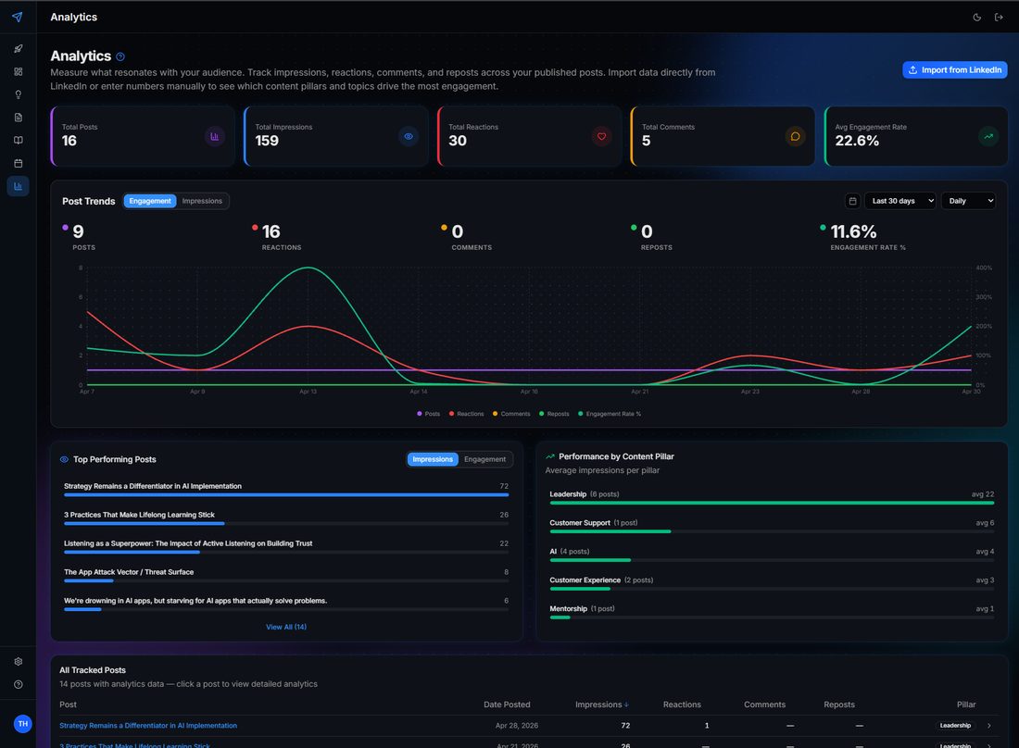Toggle Comments series in chart legend
1019x748 pixels.
[x=511, y=414]
